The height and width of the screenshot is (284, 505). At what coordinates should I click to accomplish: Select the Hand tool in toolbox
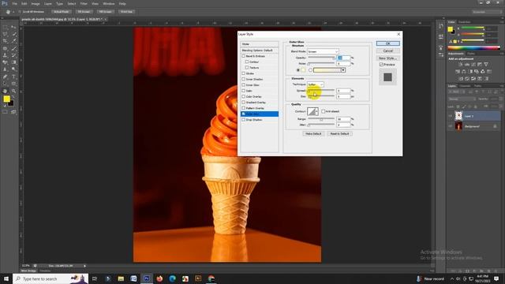pos(5,91)
